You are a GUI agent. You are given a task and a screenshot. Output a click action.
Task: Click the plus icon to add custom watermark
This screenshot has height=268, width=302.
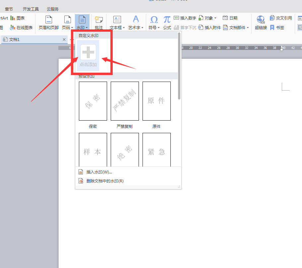88,53
